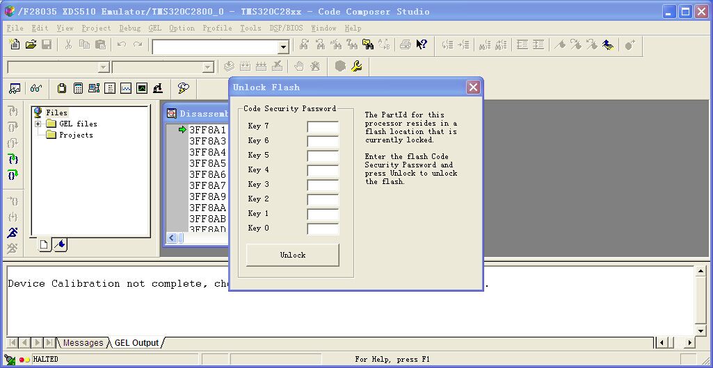Open the Debug menu

point(129,28)
